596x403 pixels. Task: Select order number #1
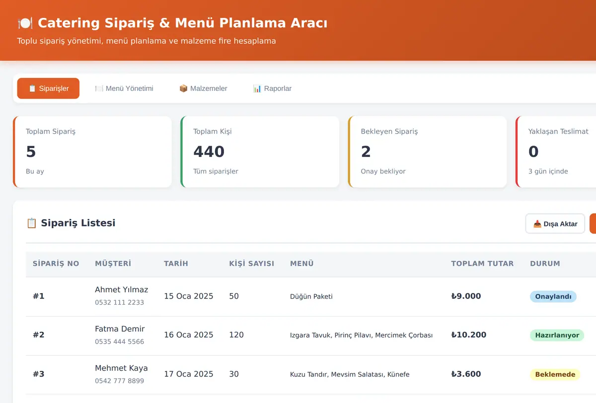coord(39,296)
